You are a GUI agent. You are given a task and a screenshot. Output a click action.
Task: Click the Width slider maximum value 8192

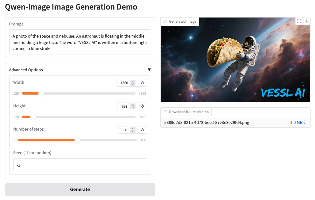click(x=142, y=93)
